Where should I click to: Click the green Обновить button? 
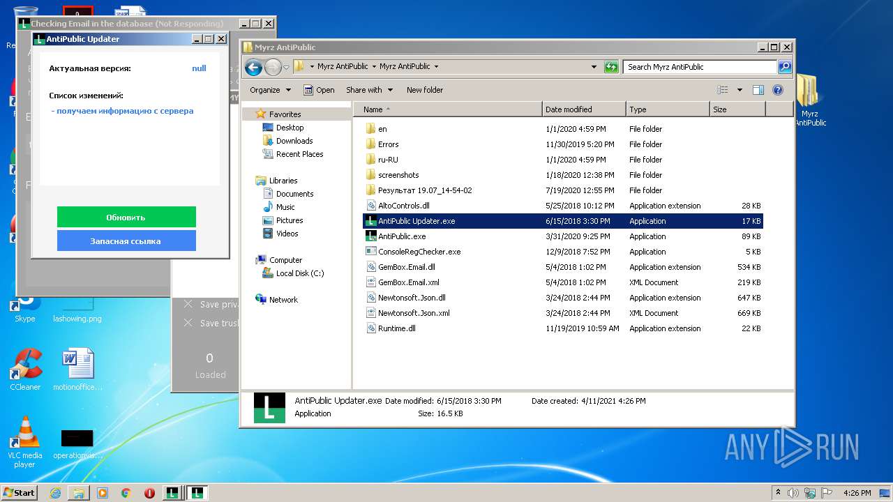(126, 217)
